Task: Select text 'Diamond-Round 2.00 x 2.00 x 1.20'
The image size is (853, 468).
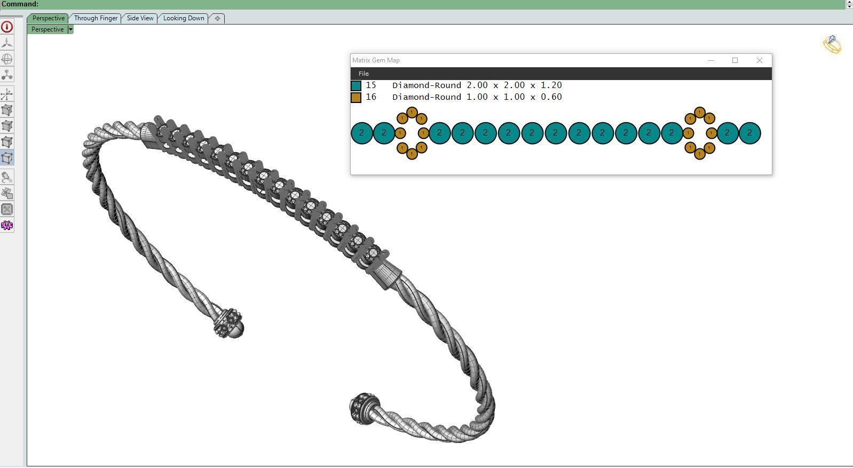Action: pyautogui.click(x=477, y=85)
